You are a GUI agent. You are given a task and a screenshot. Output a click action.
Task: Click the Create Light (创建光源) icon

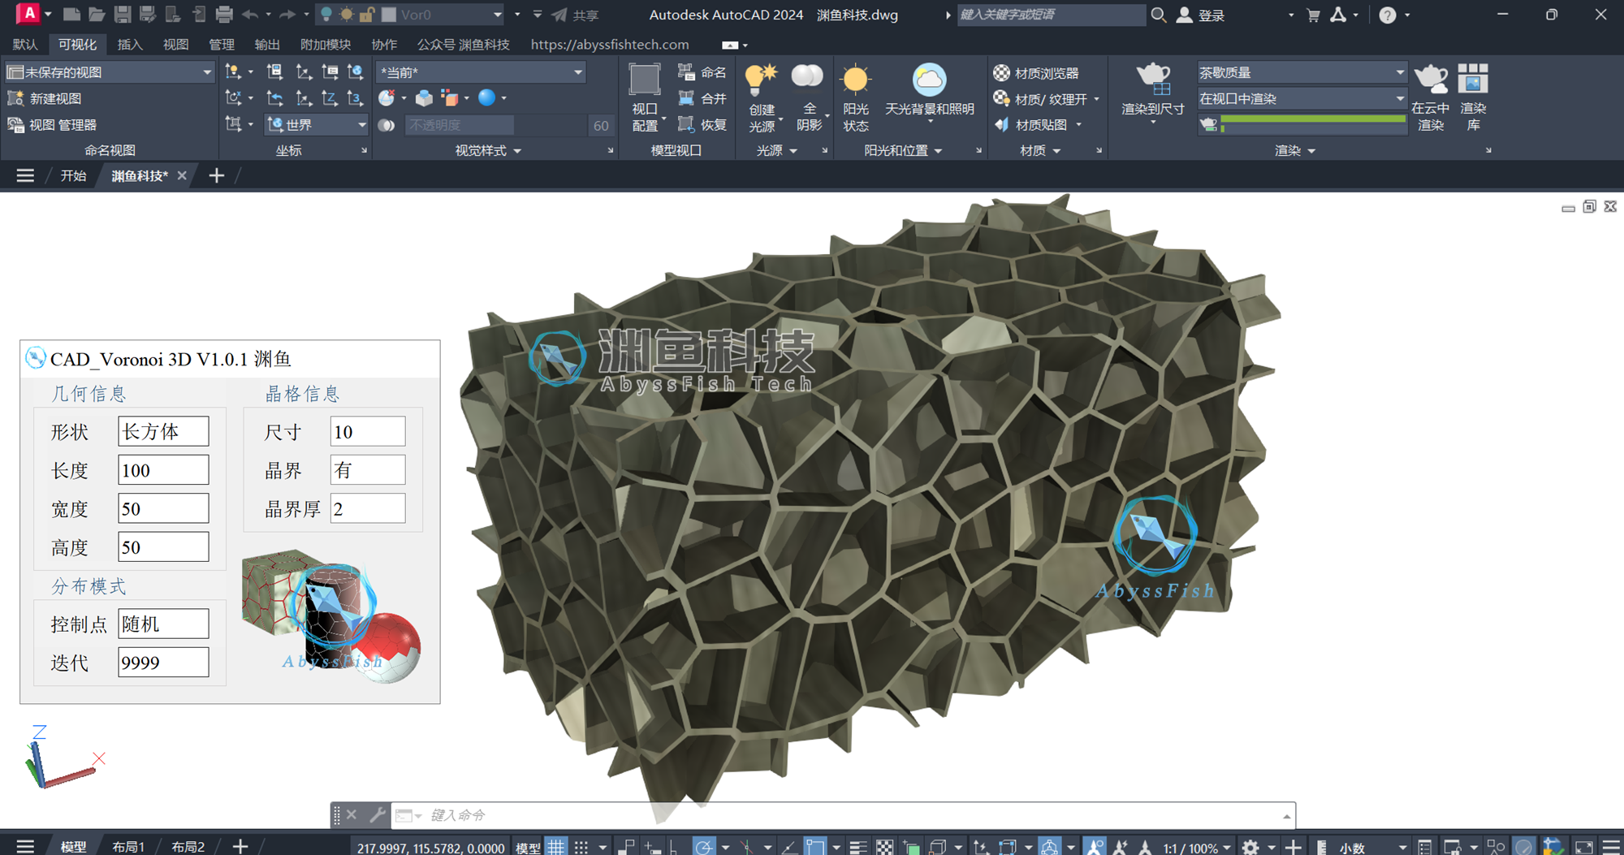(x=762, y=79)
